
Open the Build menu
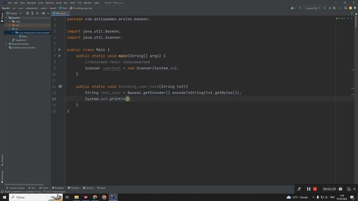[59, 3]
